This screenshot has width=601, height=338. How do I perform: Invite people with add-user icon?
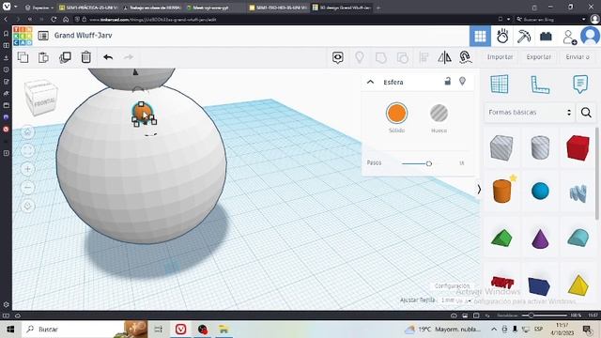coord(569,37)
